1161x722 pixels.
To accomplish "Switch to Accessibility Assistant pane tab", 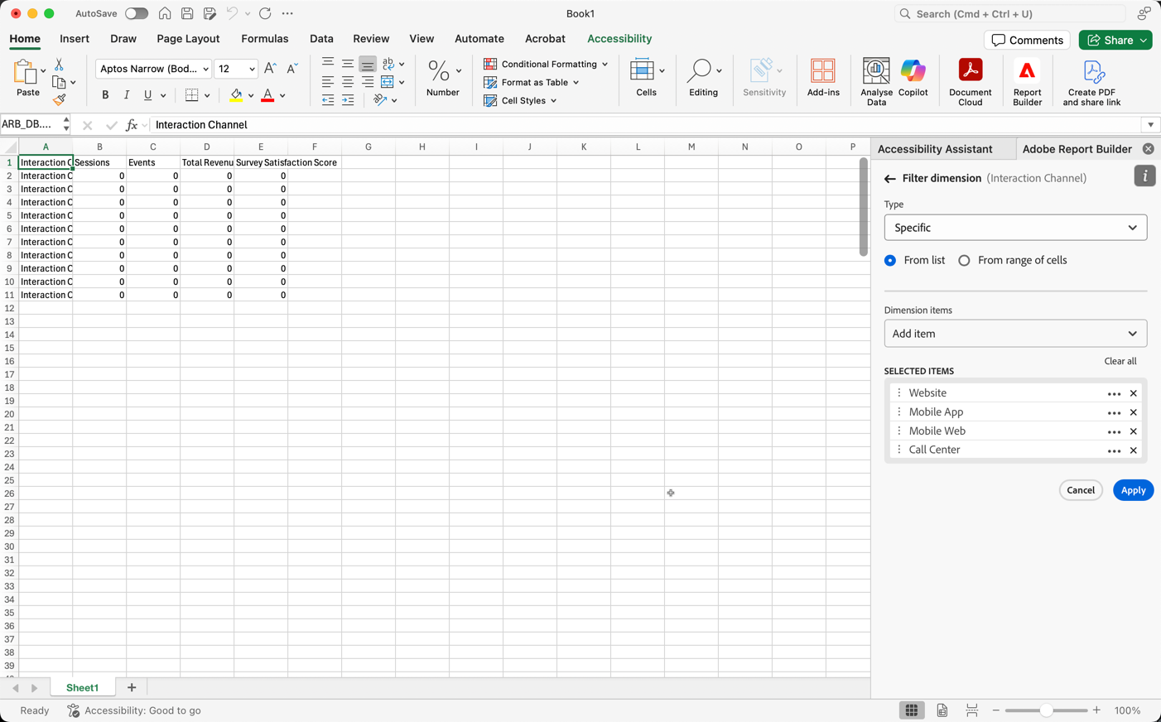I will (935, 149).
